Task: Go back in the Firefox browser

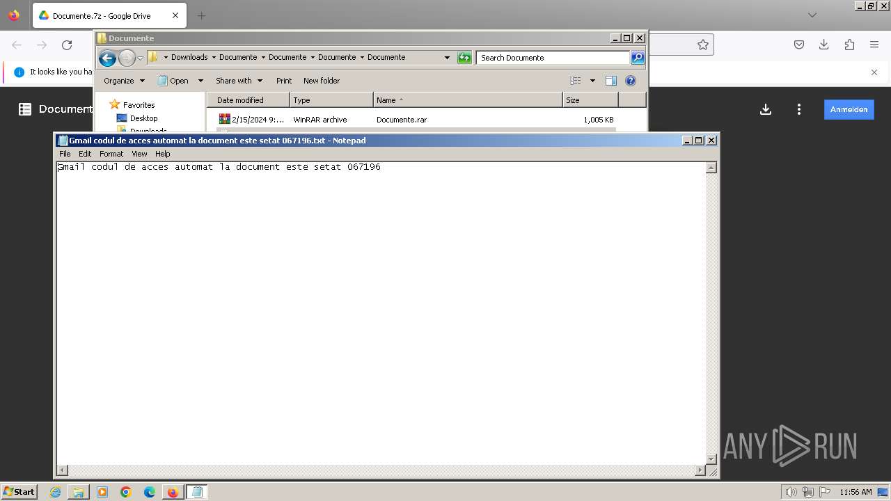Action: (17, 45)
